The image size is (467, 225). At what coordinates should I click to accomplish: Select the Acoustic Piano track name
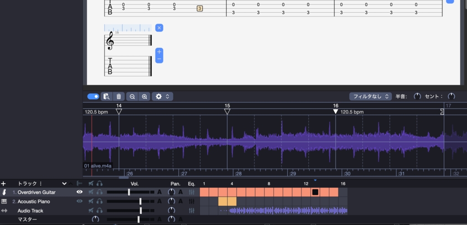click(34, 201)
